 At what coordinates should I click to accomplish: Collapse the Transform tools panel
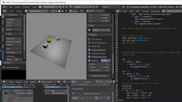pos(7,15)
